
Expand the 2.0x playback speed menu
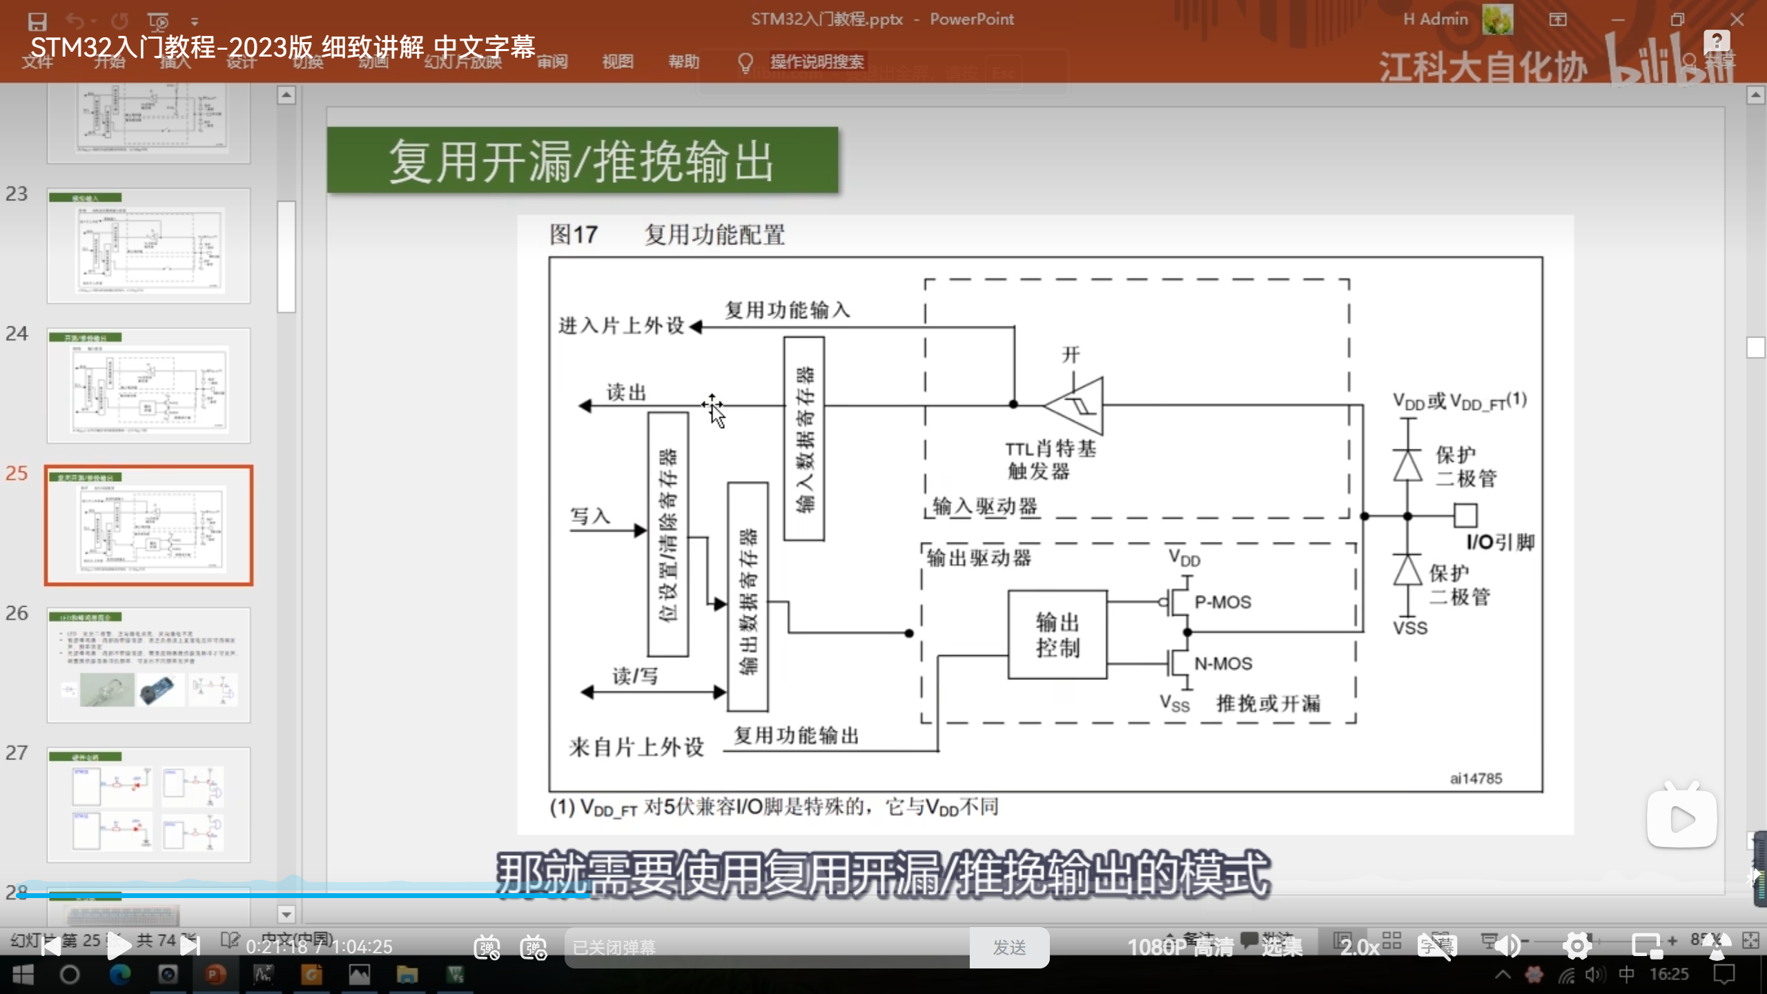1359,947
